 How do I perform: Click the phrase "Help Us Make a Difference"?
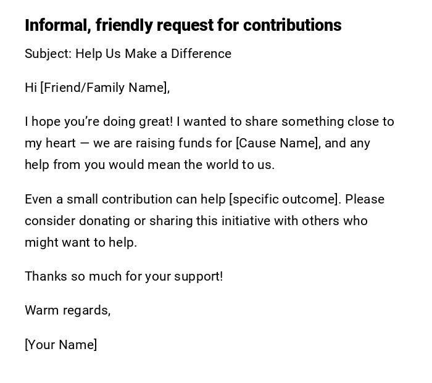pos(153,54)
